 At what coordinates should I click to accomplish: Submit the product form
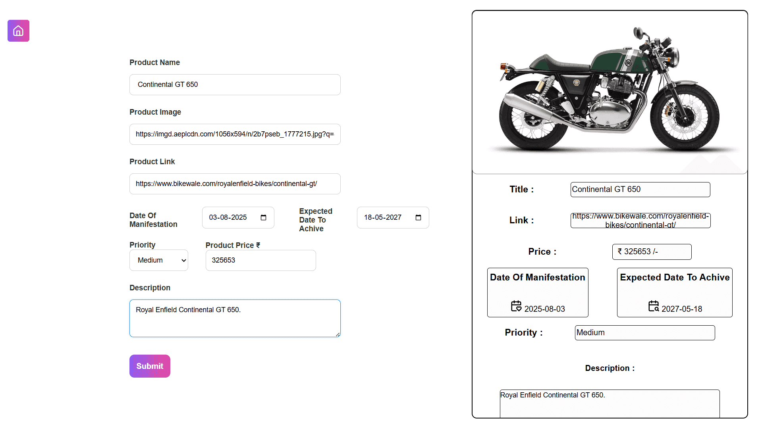(x=150, y=366)
